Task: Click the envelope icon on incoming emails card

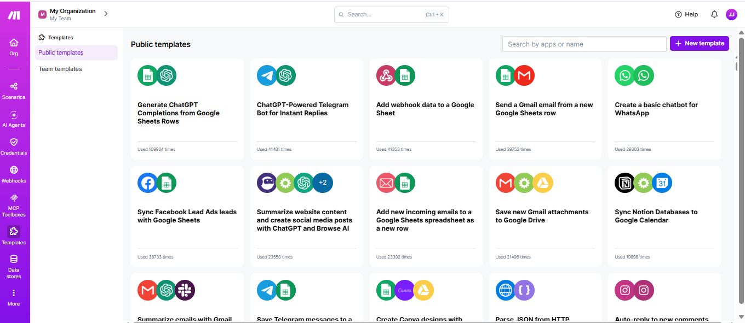Action: coord(386,183)
